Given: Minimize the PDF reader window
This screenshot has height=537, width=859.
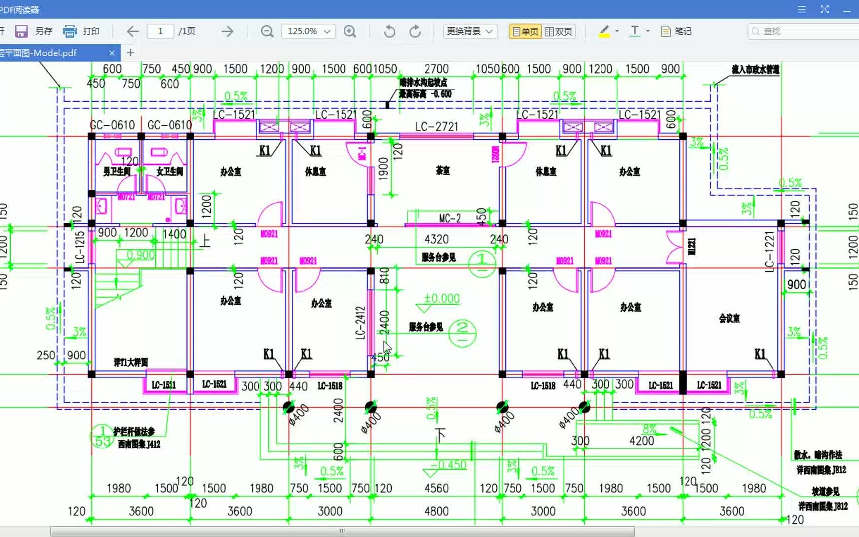Looking at the screenshot, I should [847, 10].
